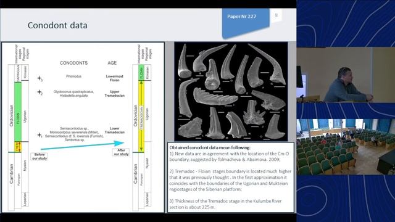This screenshot has width=395, height=222.
Task: Open the audience hall camera feed
Action: (x=346, y=147)
